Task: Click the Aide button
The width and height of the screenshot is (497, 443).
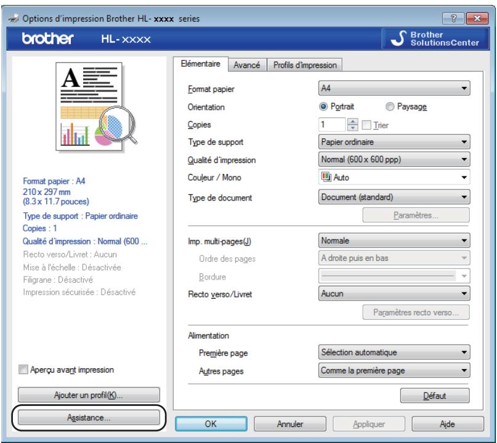Action: tap(448, 424)
